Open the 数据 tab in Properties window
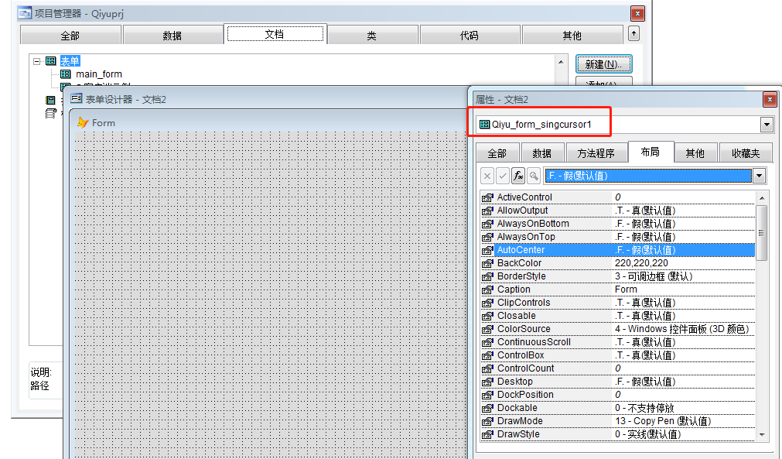782x459 pixels. pos(542,153)
